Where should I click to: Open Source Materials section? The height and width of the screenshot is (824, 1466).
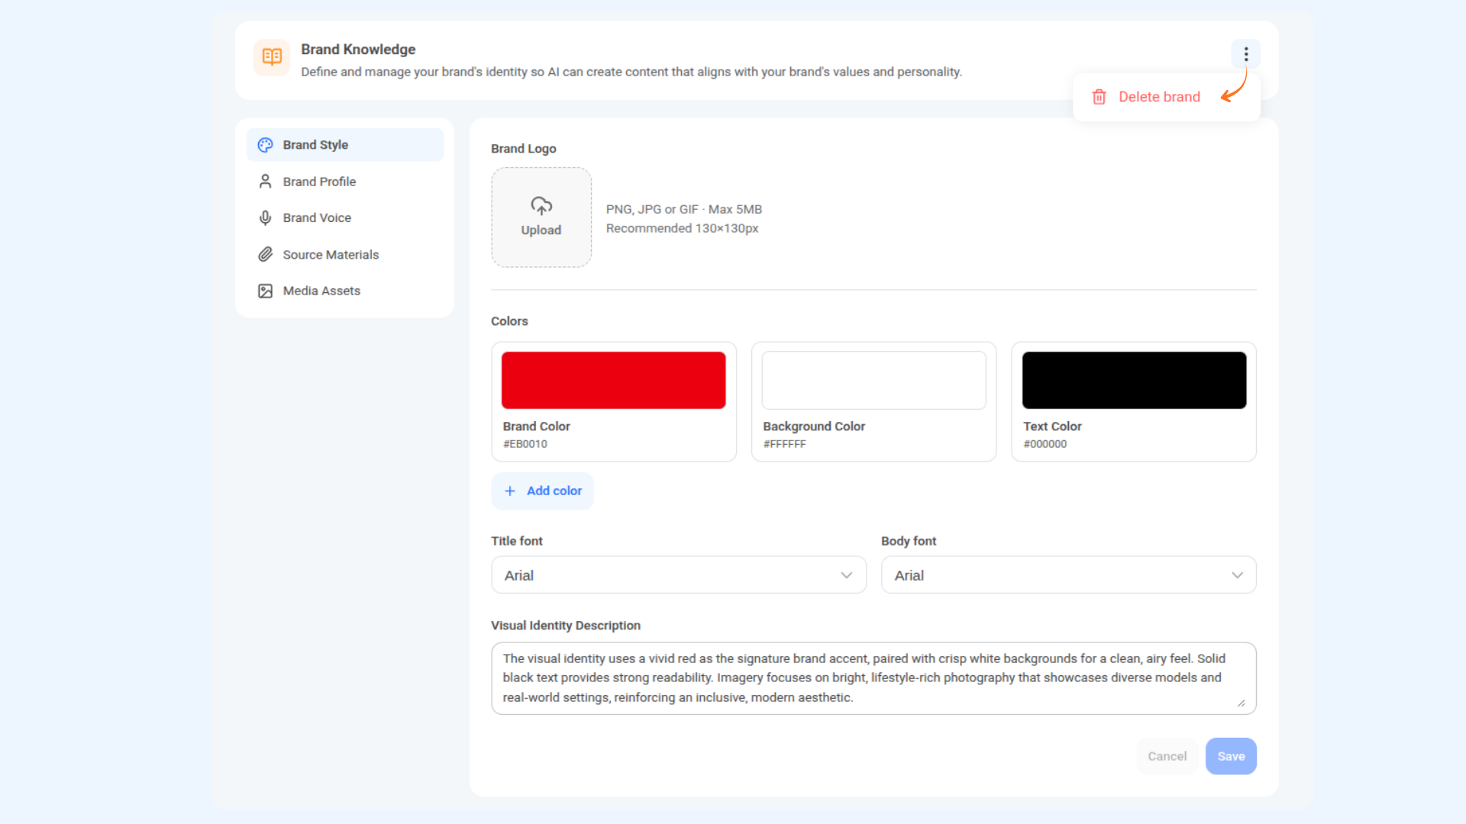tap(345, 255)
